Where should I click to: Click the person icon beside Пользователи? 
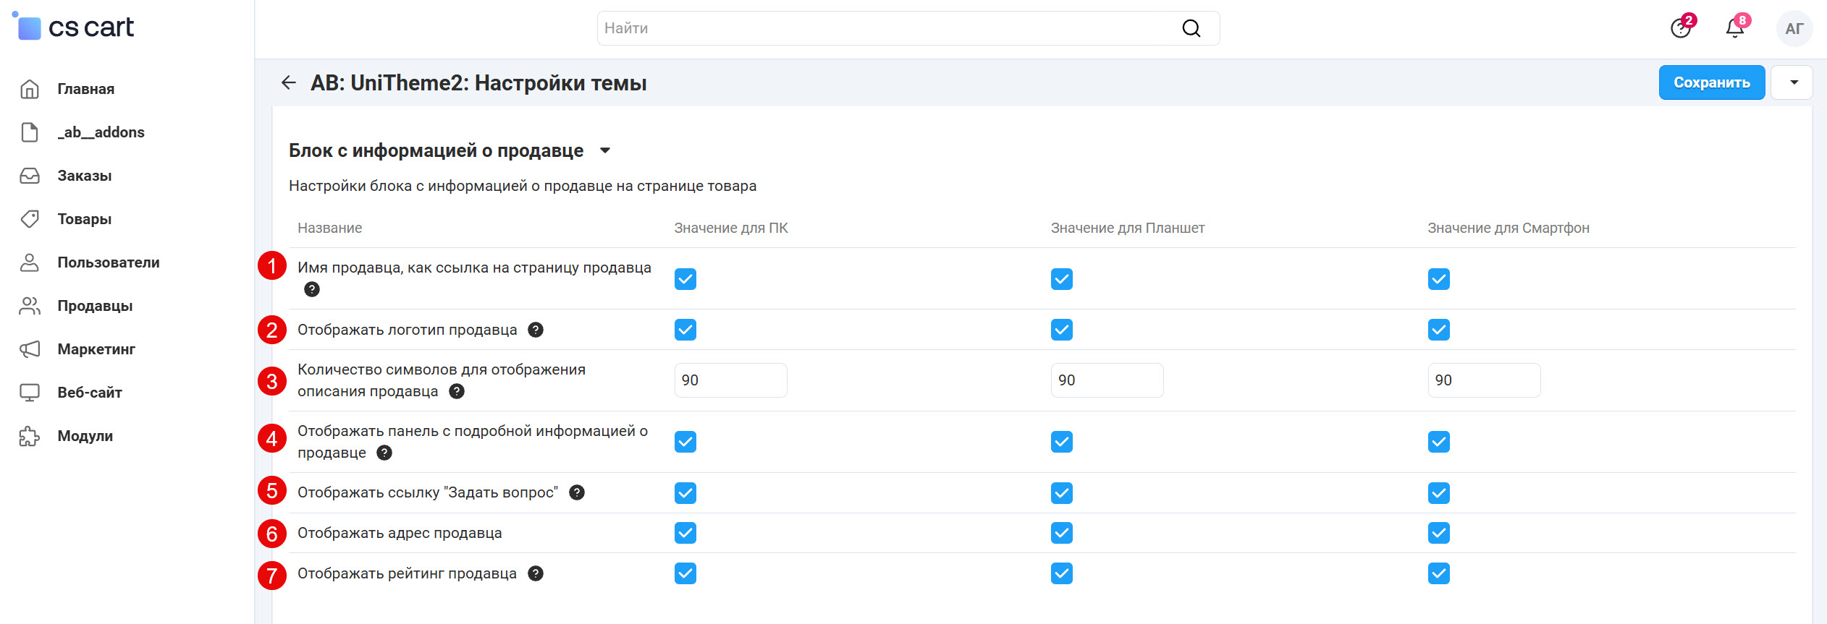click(30, 262)
